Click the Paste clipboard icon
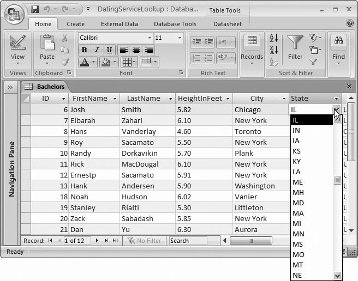Screen dimensions: 358x281 click(47, 43)
